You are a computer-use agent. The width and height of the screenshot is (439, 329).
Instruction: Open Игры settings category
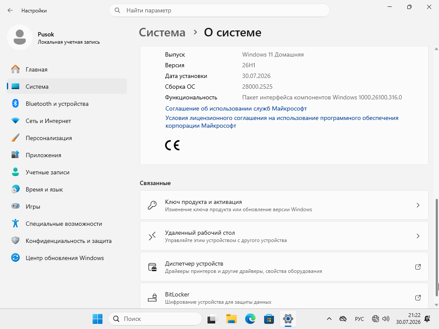pos(67,206)
